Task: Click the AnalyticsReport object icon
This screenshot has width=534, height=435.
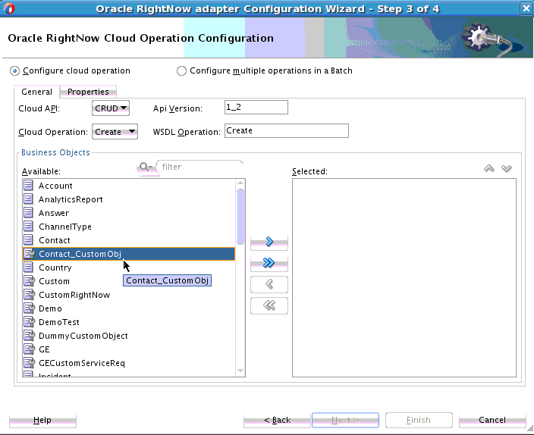Action: (29, 199)
